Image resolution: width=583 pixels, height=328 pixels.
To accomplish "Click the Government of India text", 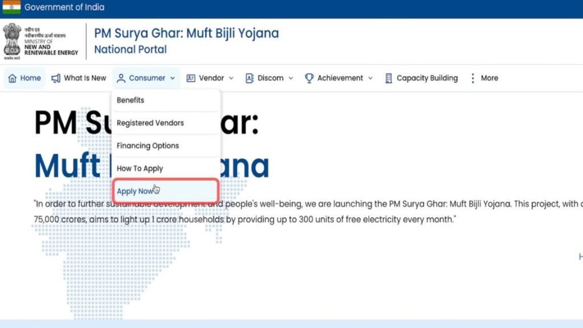I will (x=64, y=7).
